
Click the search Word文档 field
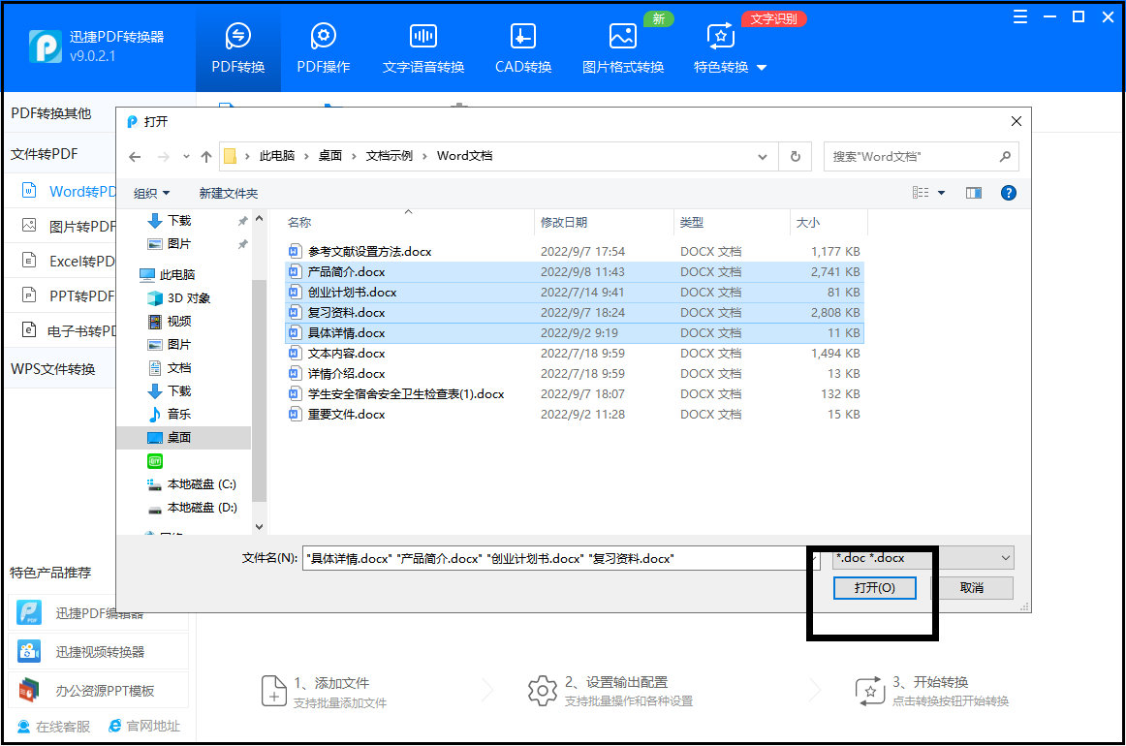921,157
